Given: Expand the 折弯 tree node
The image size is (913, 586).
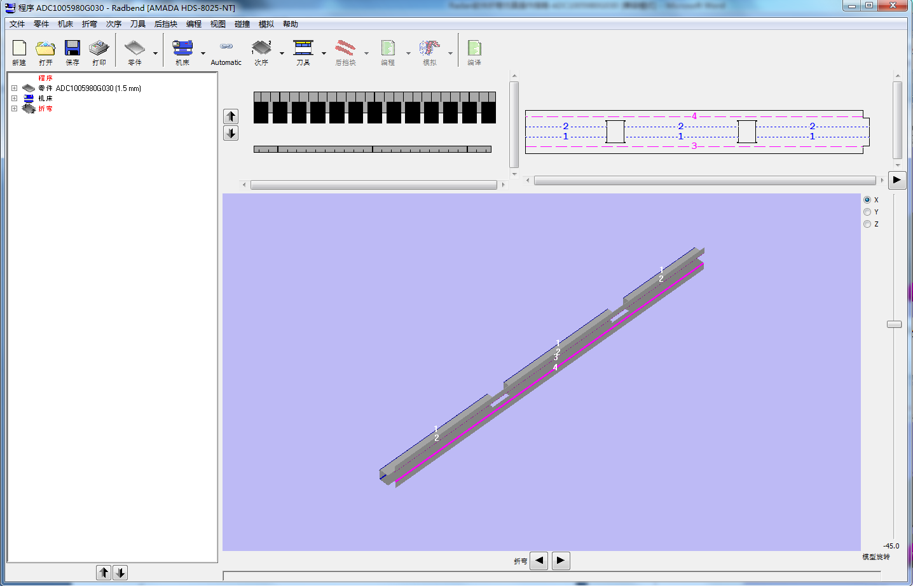Looking at the screenshot, I should (14, 109).
